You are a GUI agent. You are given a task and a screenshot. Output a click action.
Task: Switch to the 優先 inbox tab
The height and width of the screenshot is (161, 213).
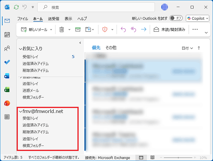96,48
